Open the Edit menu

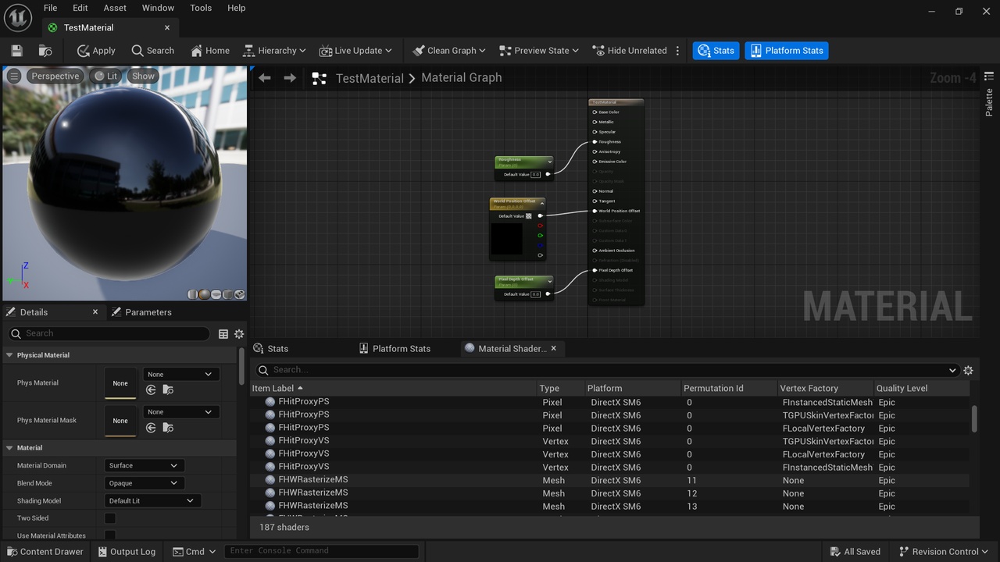tap(80, 8)
